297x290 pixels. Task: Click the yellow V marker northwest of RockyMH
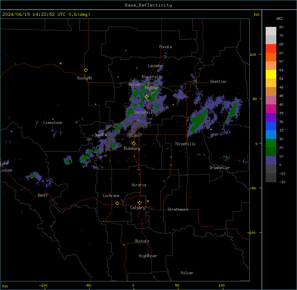tap(60, 63)
